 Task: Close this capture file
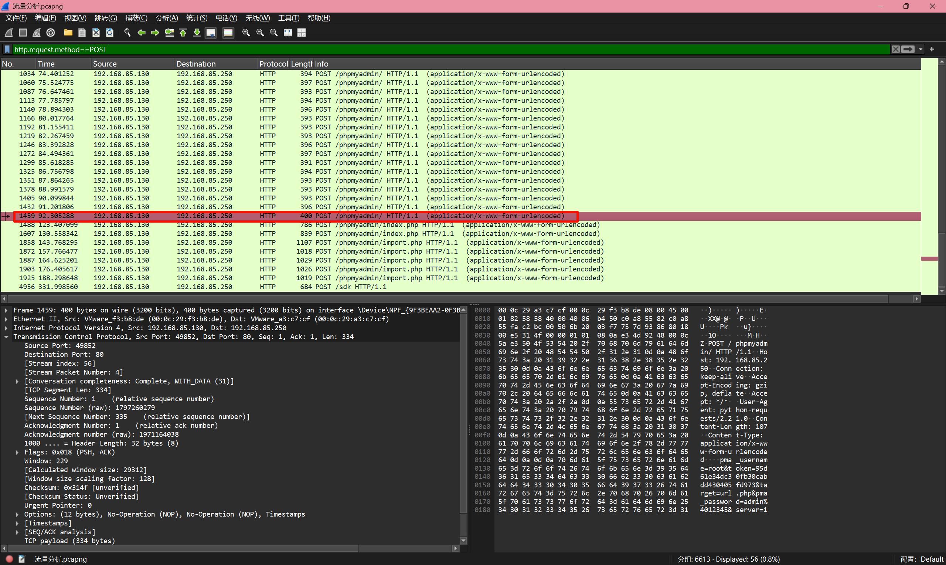tap(96, 33)
